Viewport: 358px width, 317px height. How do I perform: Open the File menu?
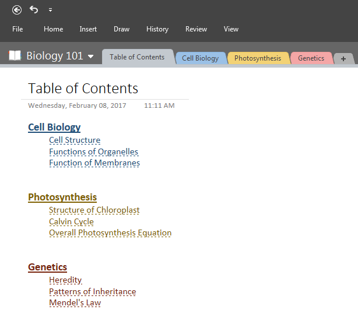tap(17, 29)
